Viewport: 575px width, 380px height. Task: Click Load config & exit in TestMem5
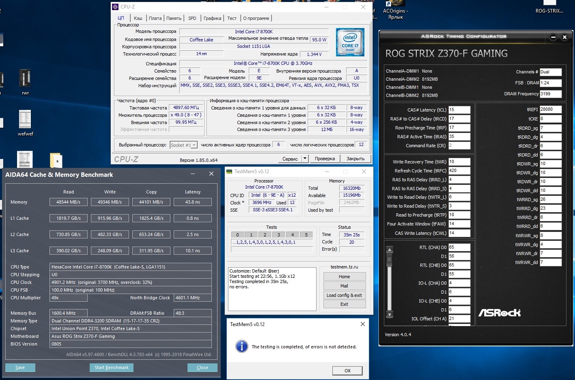345,295
